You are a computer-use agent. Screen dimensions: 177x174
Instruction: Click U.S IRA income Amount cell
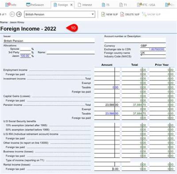point(107,134)
